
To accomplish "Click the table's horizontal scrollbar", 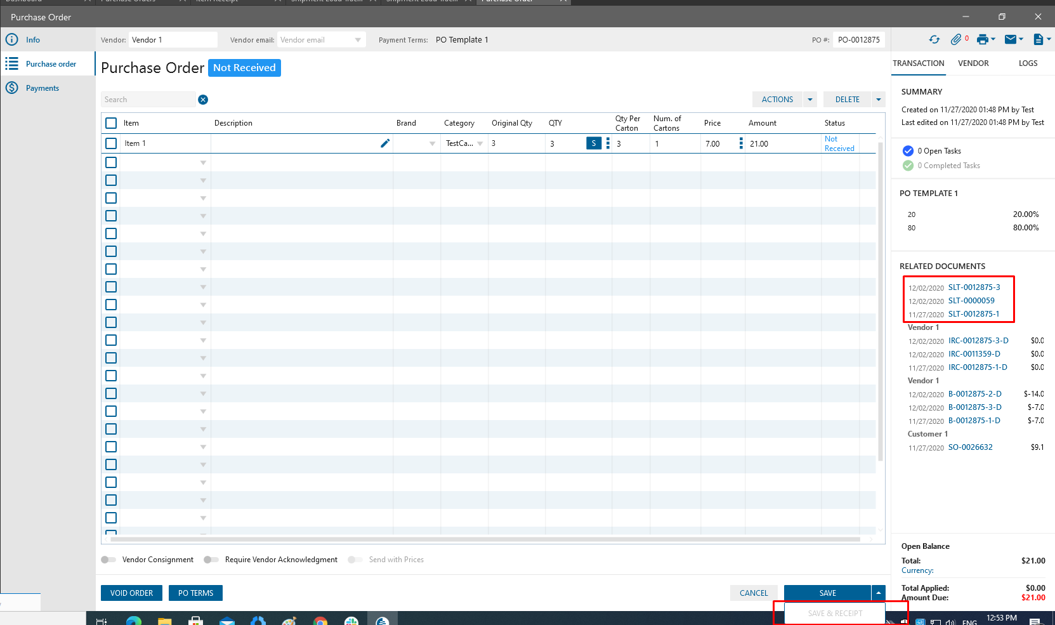I will click(485, 539).
